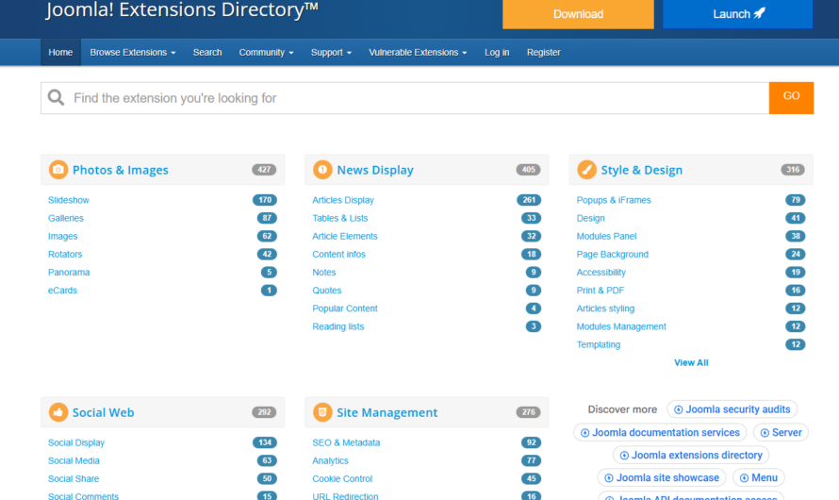Open the Templating subcategory

point(599,344)
